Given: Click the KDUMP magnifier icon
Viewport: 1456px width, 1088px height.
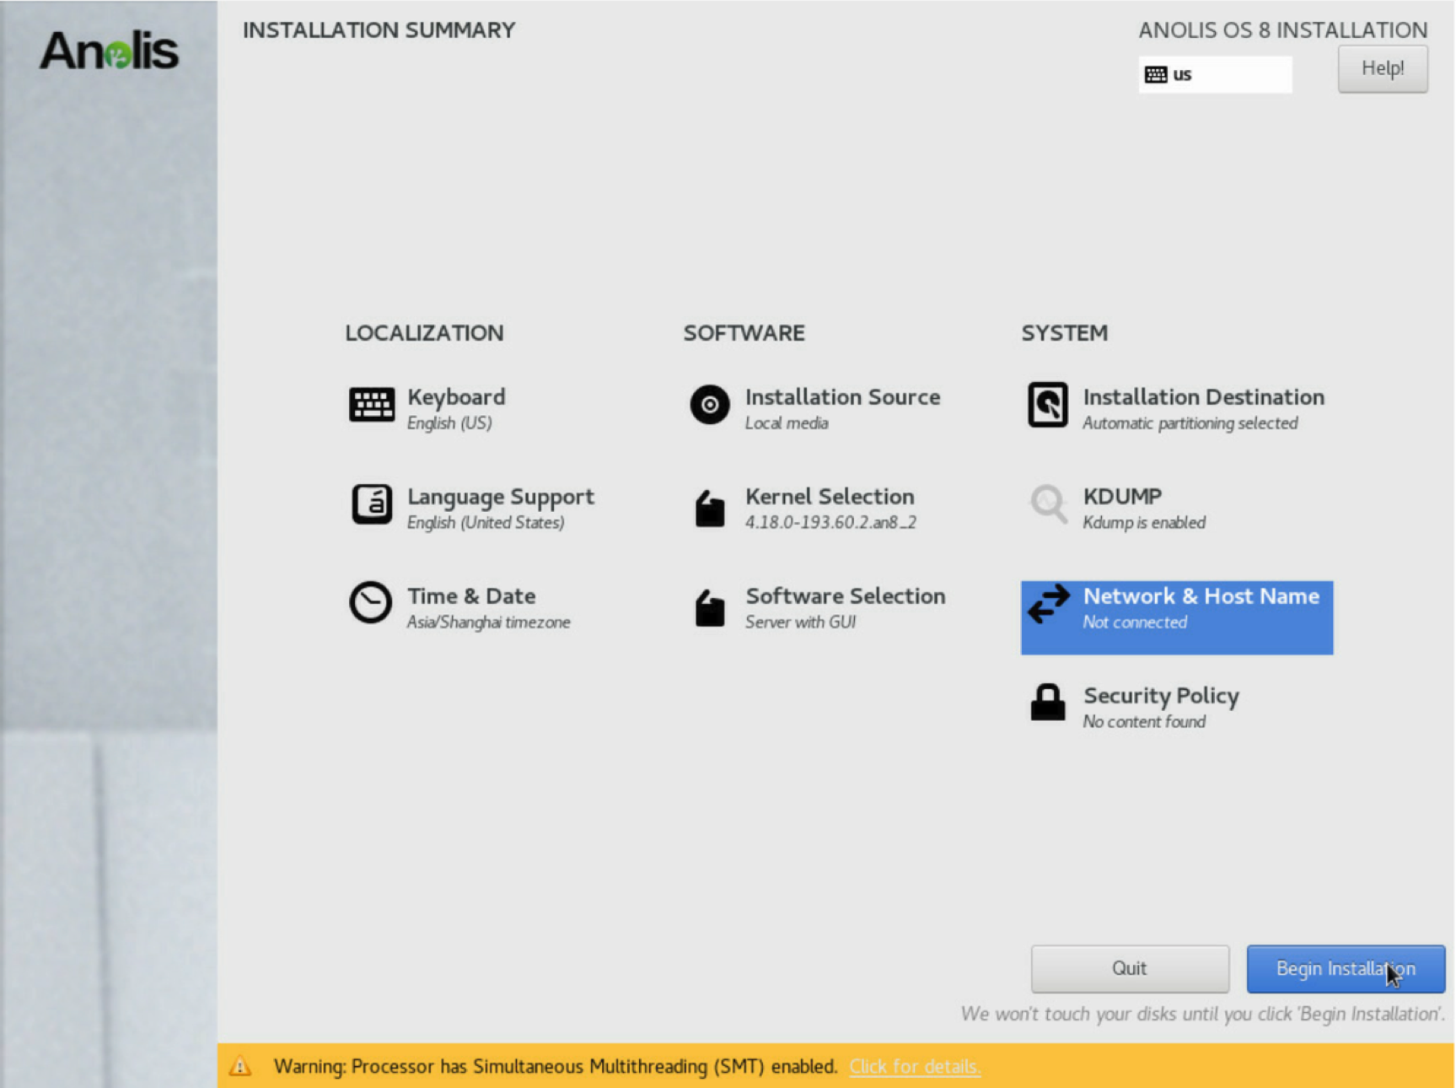Looking at the screenshot, I should coord(1049,504).
